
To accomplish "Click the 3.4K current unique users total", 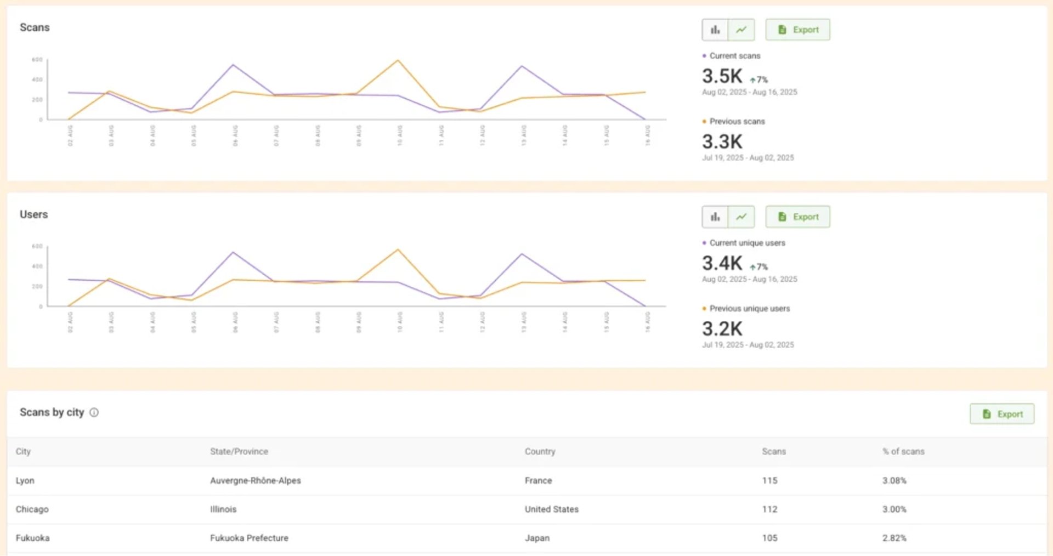I will (722, 263).
